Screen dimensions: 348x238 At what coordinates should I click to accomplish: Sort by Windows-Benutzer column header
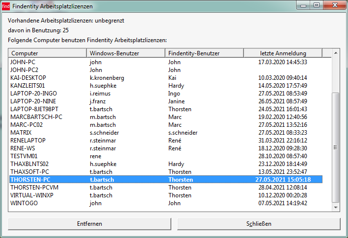coord(126,53)
